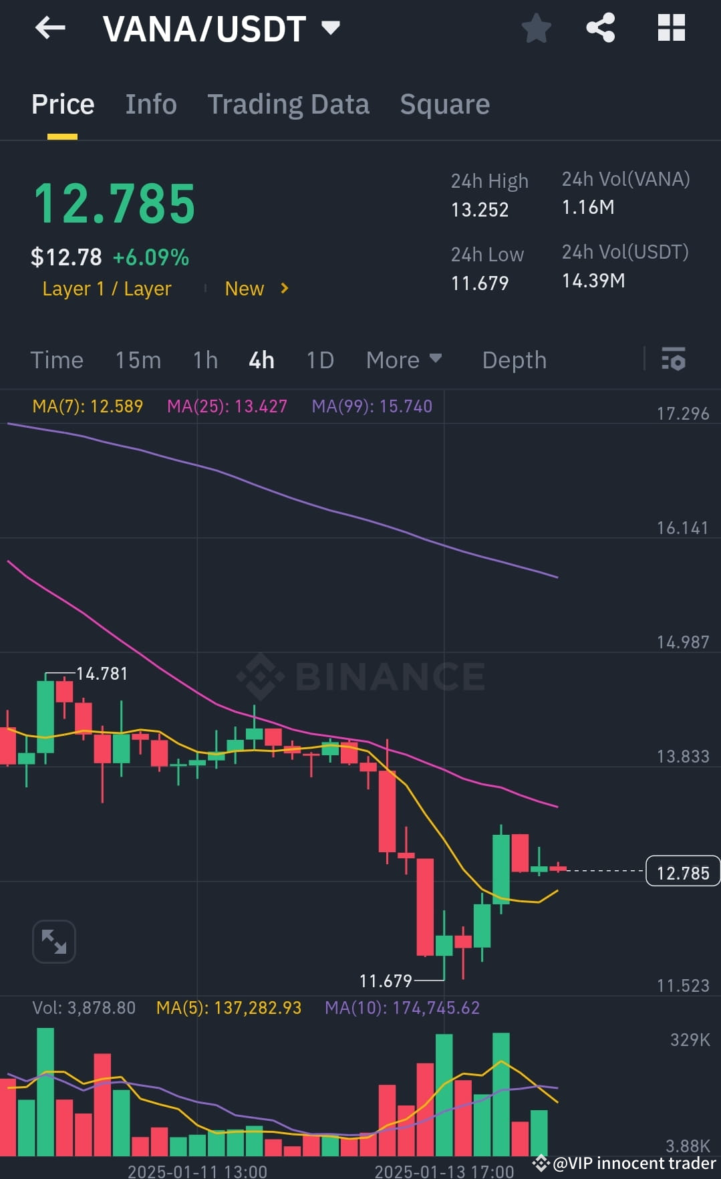Open the Trading Data tab

coord(288,104)
